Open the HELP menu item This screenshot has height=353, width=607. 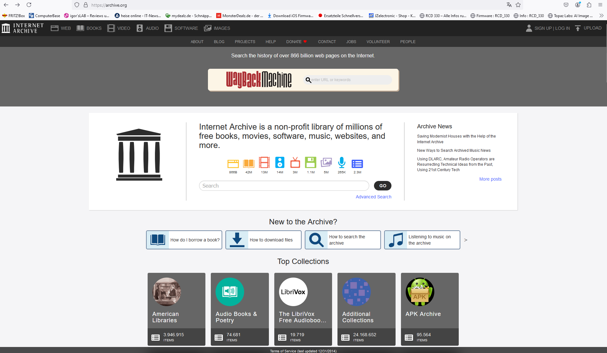pyautogui.click(x=270, y=42)
